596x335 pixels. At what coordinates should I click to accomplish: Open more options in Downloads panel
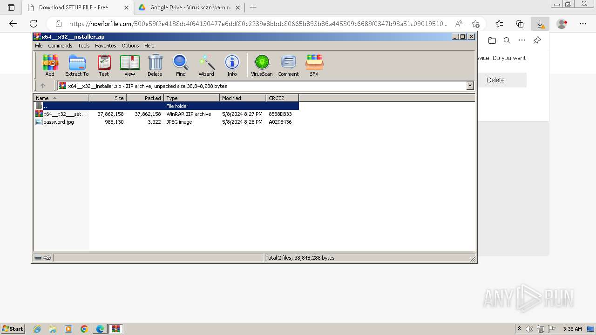(x=522, y=40)
